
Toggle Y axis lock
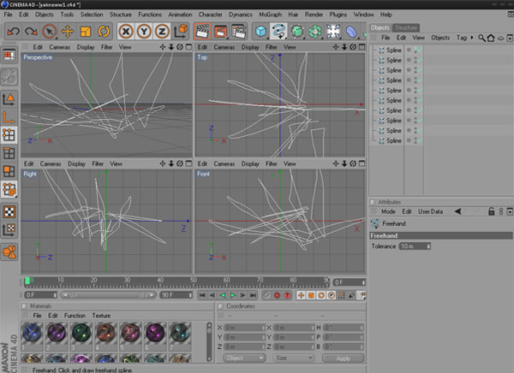pos(144,32)
